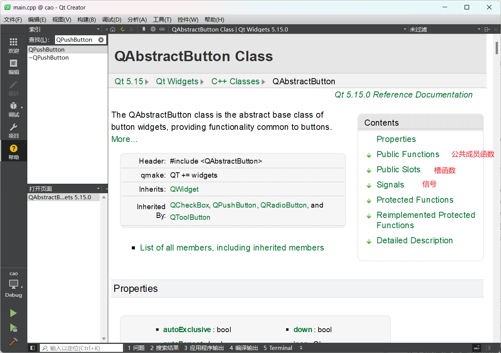
Task: Follow the C++ Classes breadcrumb link
Action: click(235, 81)
